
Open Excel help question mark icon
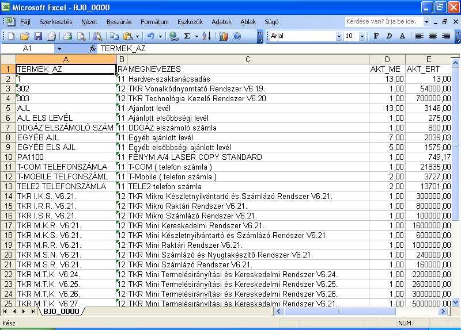click(x=237, y=36)
